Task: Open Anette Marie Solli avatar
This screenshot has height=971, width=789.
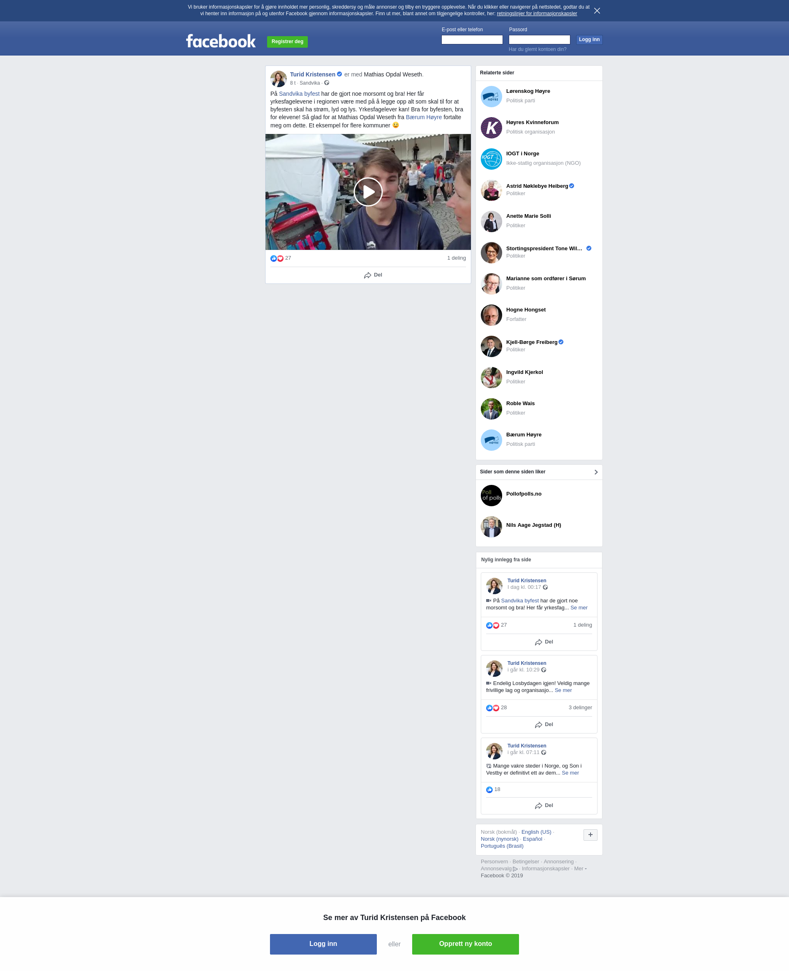Action: point(491,221)
